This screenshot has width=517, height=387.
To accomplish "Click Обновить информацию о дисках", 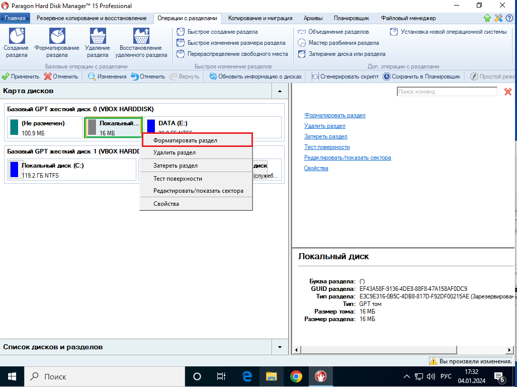I will pyautogui.click(x=255, y=76).
